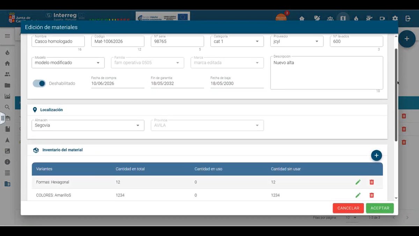Open the hamburger menu in the sidebar
This screenshot has height=236, width=419.
coord(7,36)
